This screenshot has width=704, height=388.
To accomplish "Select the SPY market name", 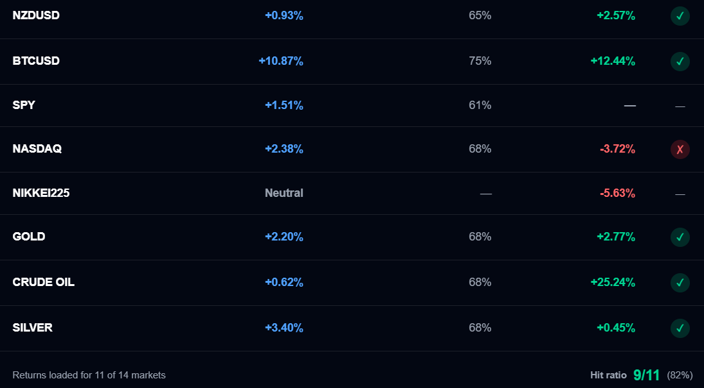I will tap(23, 105).
